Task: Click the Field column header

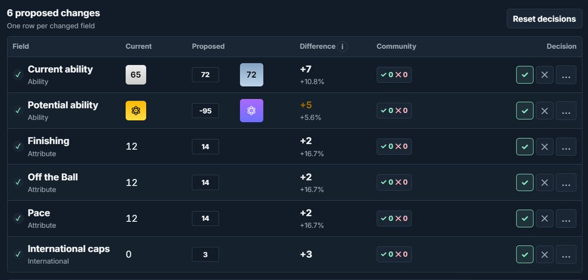Action: pyautogui.click(x=21, y=46)
